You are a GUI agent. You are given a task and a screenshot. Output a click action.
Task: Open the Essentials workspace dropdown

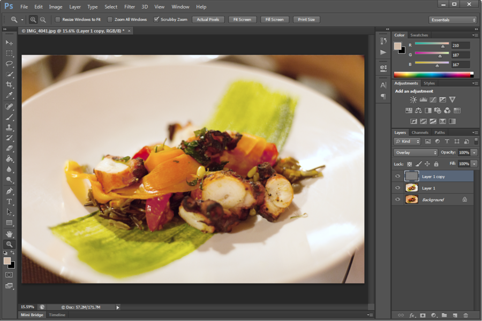[453, 20]
